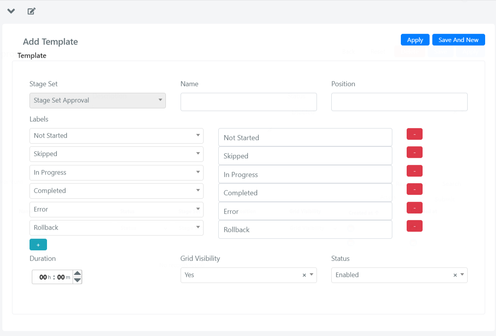
Task: Open the Skipped label dropdown
Action: [116, 154]
